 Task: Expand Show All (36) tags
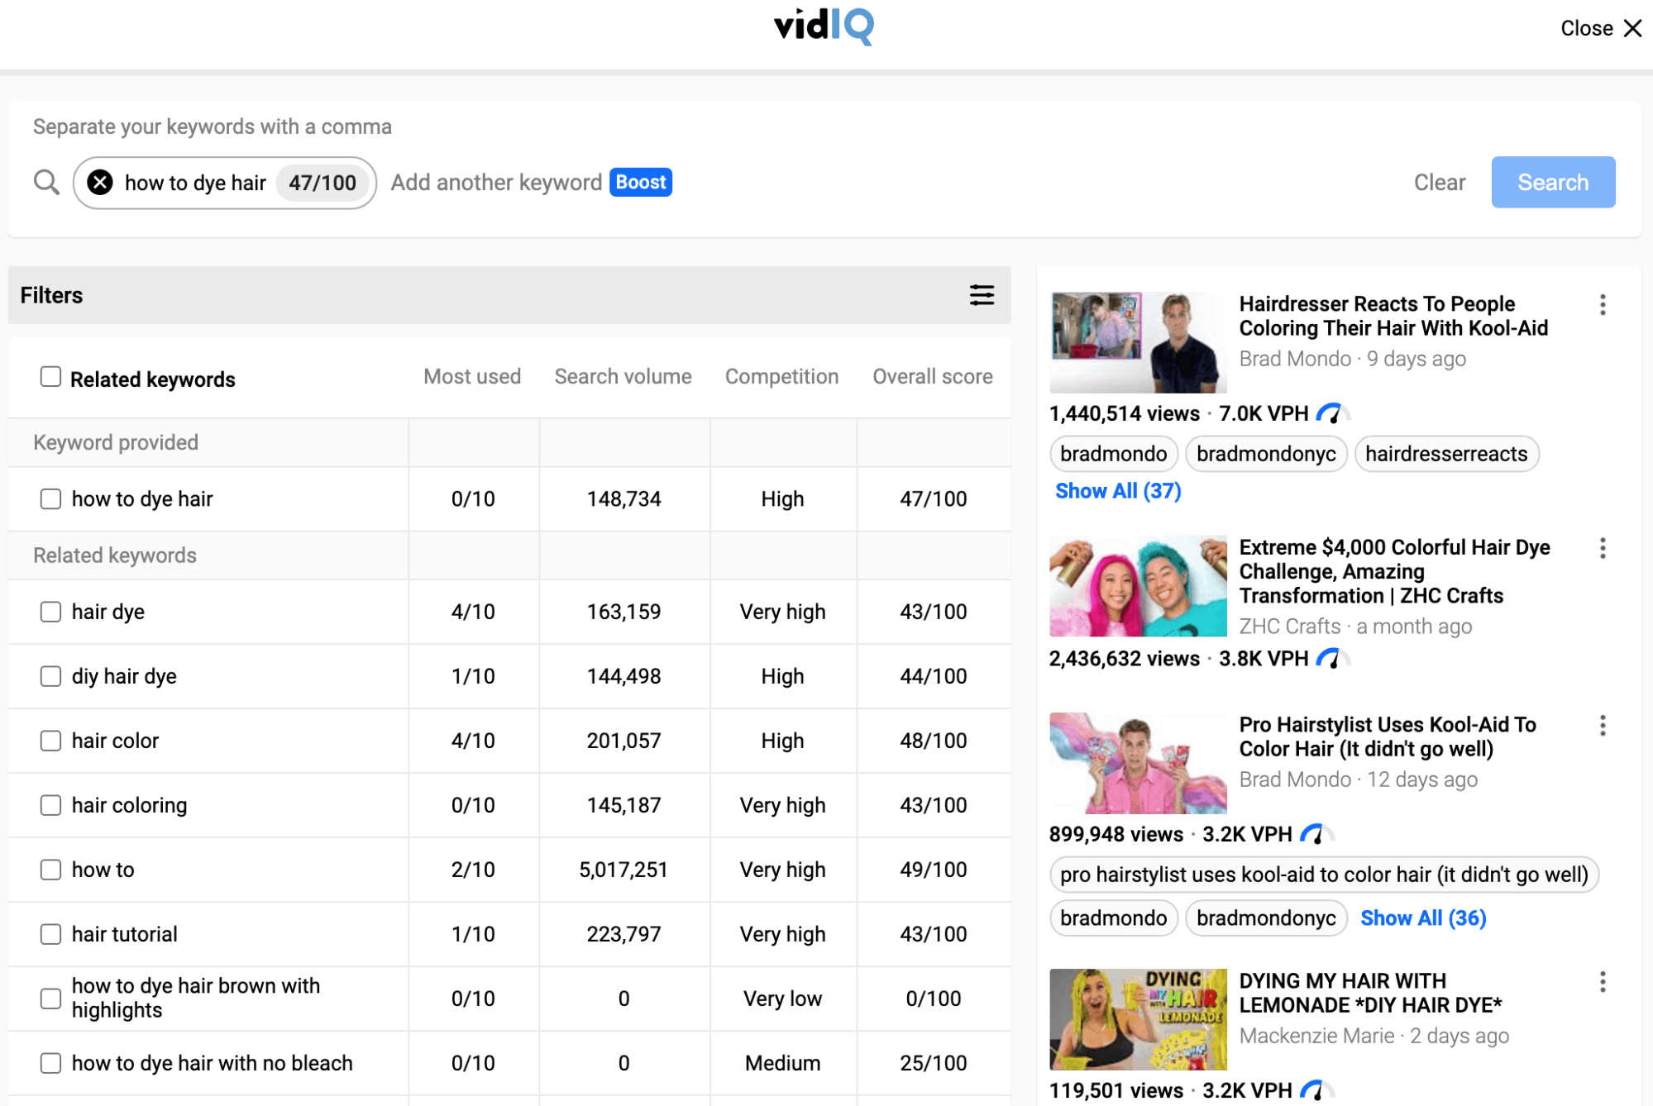tap(1423, 918)
